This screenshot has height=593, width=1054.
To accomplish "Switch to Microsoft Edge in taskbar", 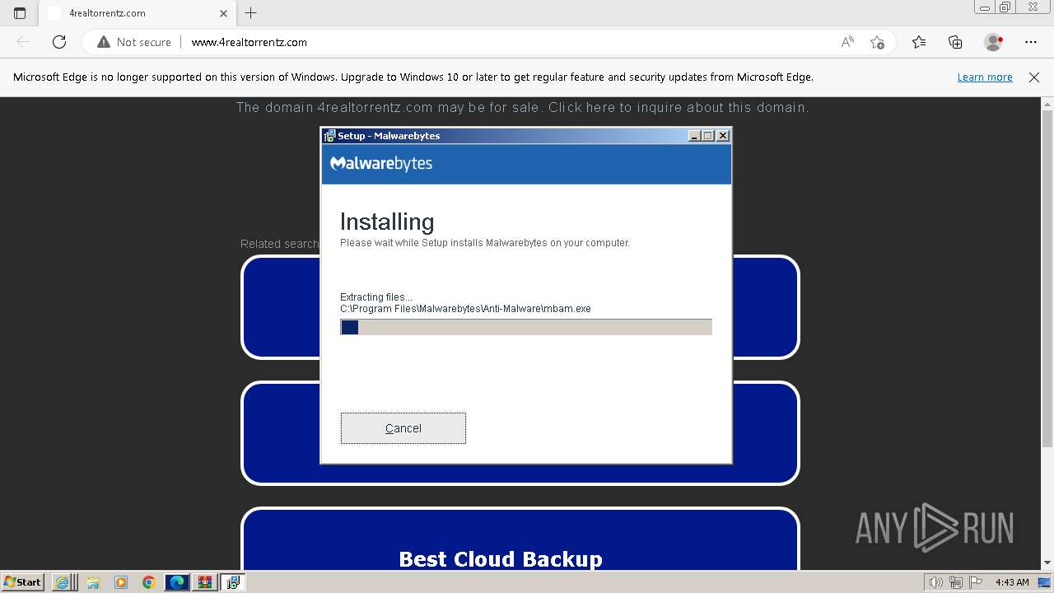I will pos(177,582).
